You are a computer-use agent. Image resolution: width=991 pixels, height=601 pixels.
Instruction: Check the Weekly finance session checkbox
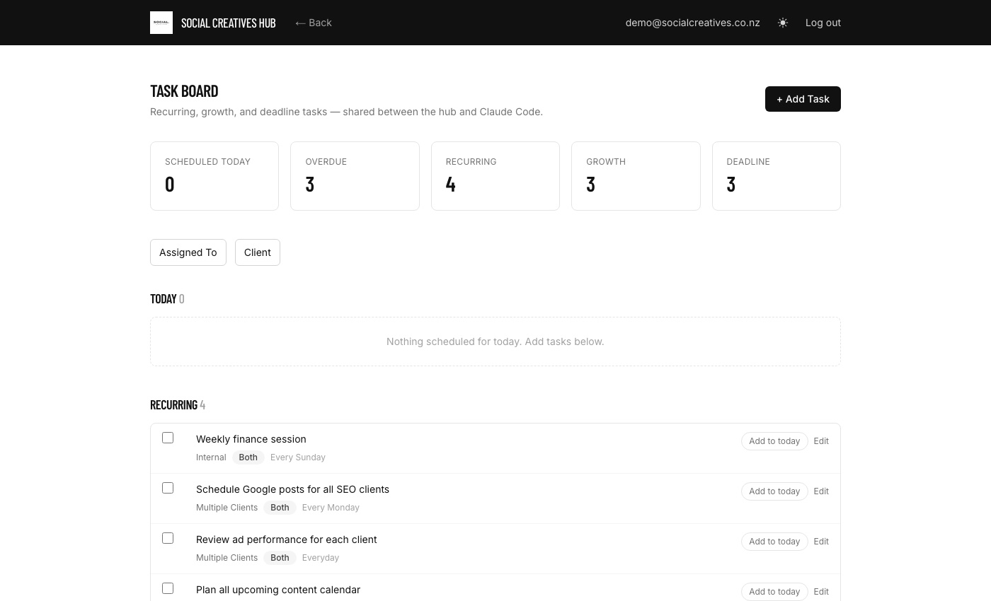tap(168, 438)
